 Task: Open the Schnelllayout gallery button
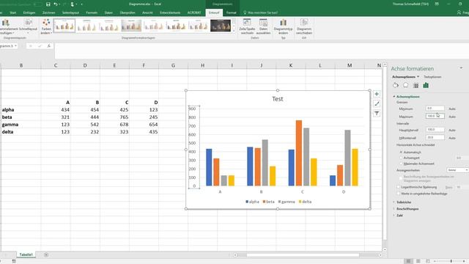(28, 26)
